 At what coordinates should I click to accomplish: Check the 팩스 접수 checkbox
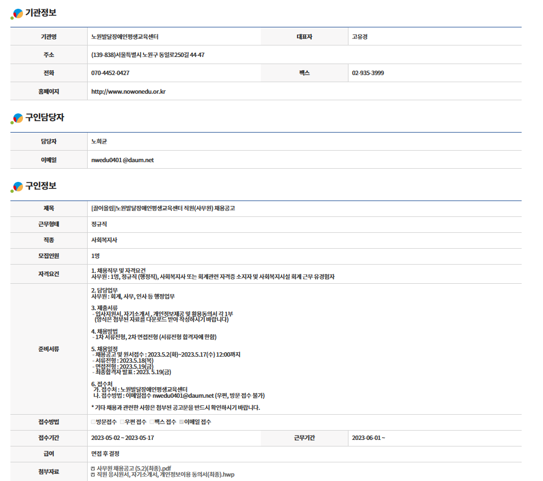point(152,422)
